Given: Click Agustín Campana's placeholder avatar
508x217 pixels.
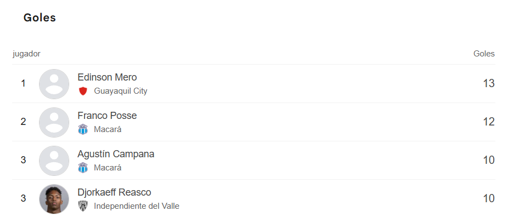Looking at the screenshot, I should tap(54, 161).
